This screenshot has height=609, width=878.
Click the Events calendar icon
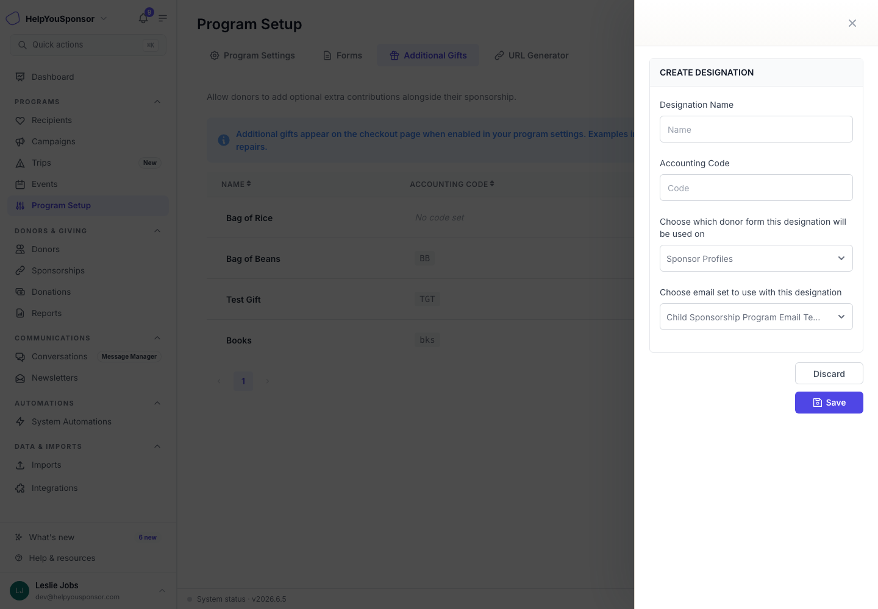coord(20,185)
